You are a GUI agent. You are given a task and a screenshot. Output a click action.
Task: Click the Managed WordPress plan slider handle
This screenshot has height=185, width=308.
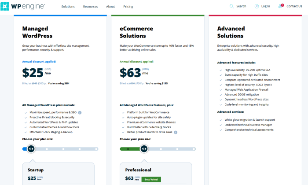pyautogui.click(x=31, y=149)
